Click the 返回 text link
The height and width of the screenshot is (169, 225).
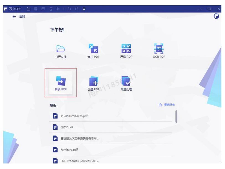[x=22, y=17]
